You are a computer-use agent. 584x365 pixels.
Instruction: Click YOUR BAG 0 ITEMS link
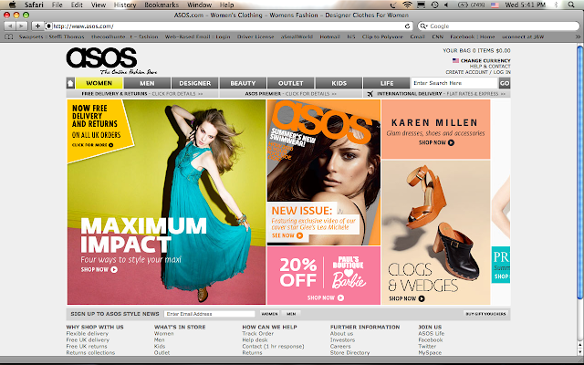[476, 51]
